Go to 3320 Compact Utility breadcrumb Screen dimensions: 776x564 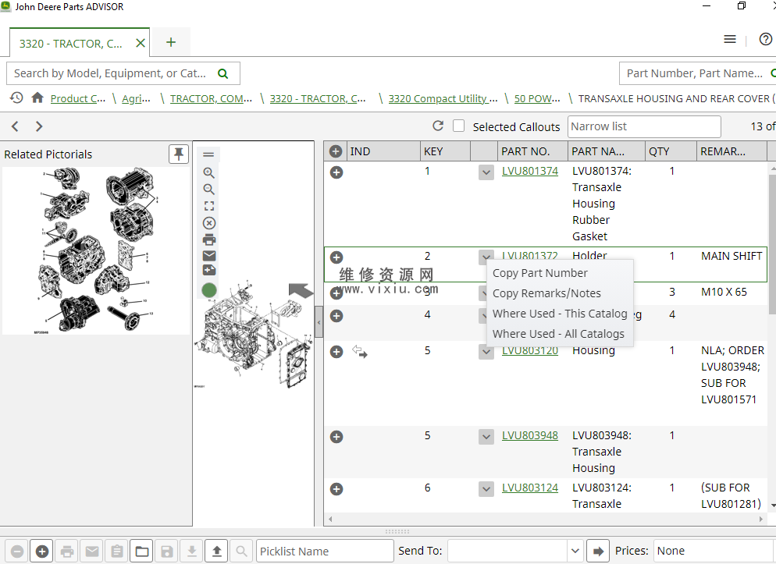pyautogui.click(x=443, y=98)
